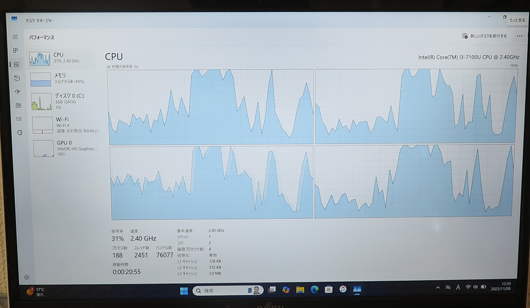This screenshot has width=530, height=308.
Task: Launch Copilot from the taskbar
Action: coord(286,290)
